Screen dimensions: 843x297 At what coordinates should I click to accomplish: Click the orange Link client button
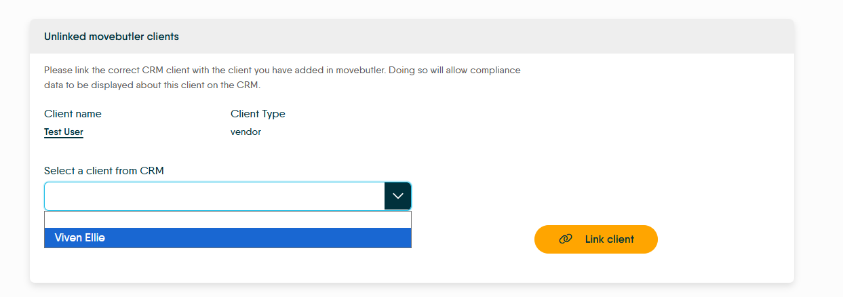pyautogui.click(x=596, y=239)
